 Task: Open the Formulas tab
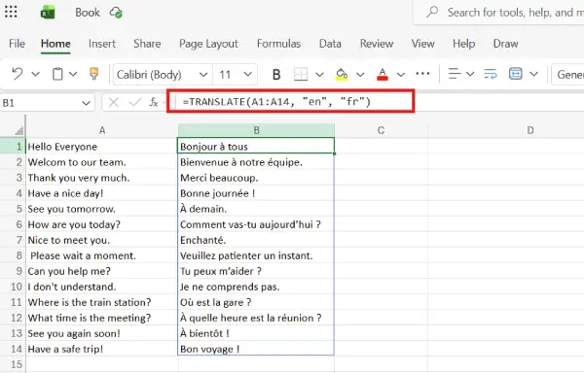pos(278,44)
